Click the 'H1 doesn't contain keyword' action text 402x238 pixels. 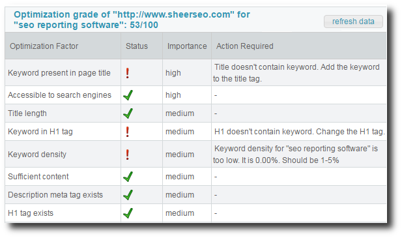(300, 132)
